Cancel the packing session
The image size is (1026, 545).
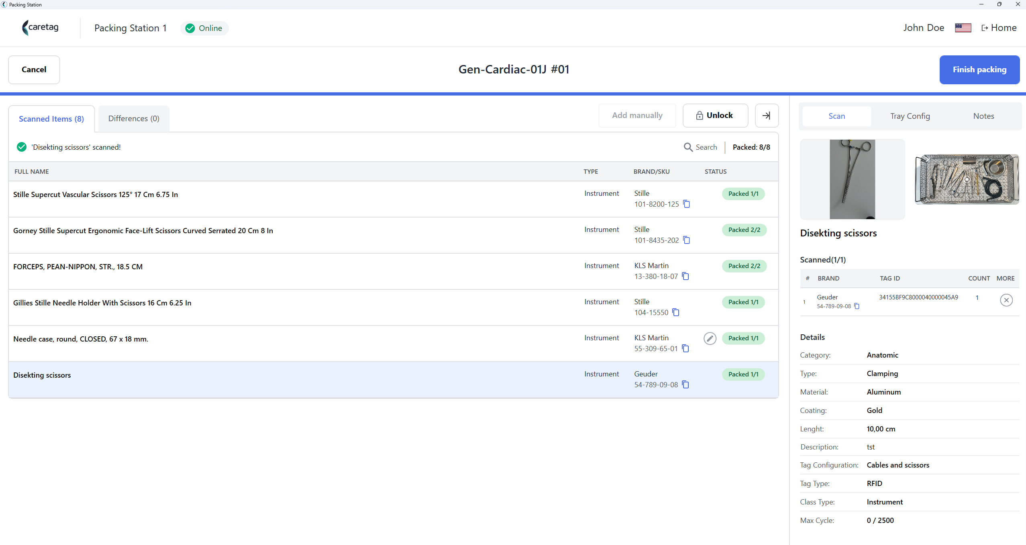[34, 69]
